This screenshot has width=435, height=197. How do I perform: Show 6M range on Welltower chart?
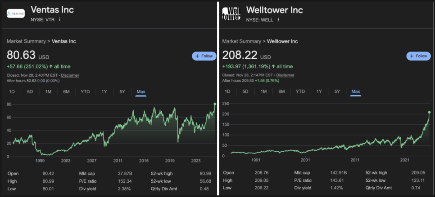281,92
